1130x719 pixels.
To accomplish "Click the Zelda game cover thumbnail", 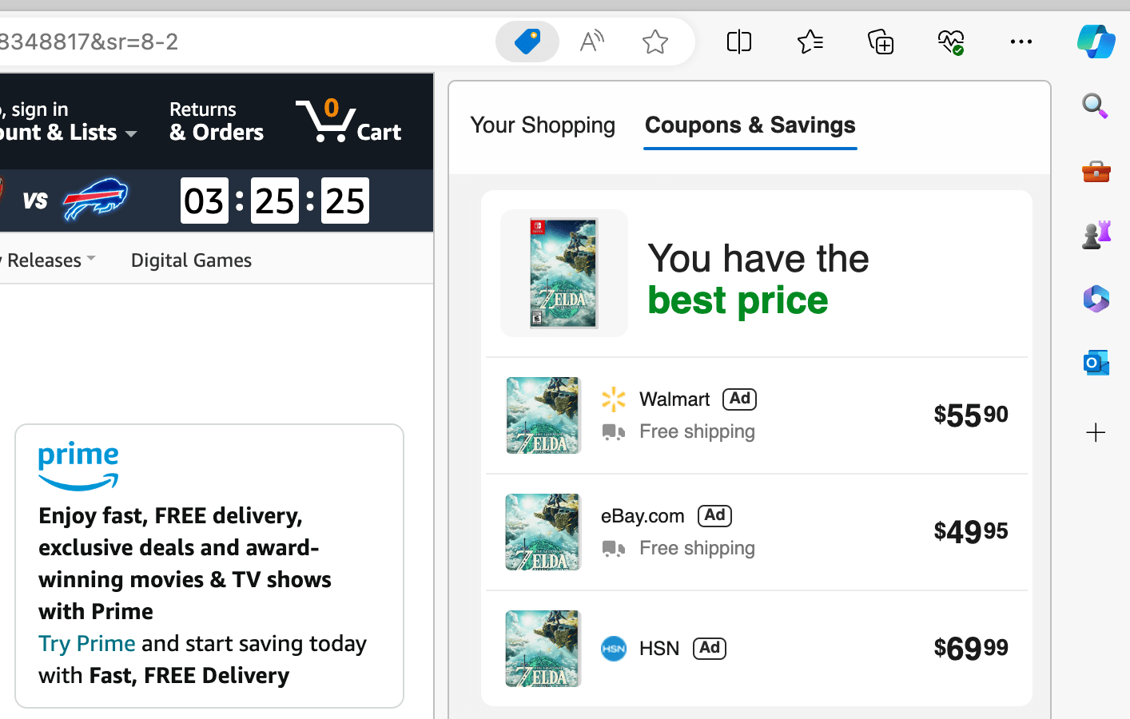I will 563,272.
